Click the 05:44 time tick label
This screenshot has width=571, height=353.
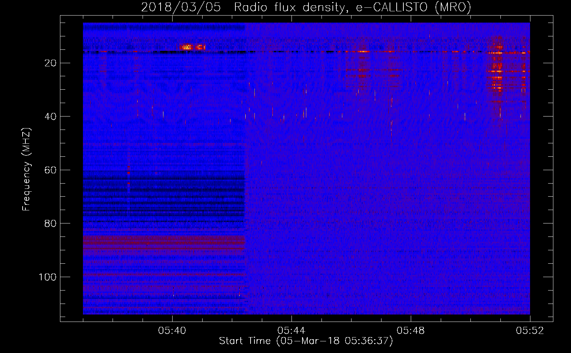tap(291, 331)
